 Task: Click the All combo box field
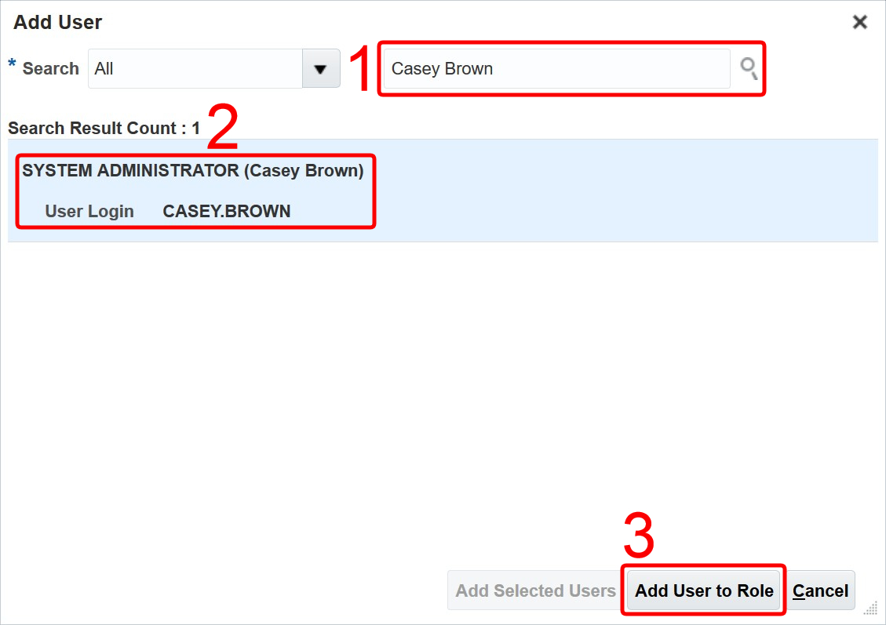(x=196, y=69)
